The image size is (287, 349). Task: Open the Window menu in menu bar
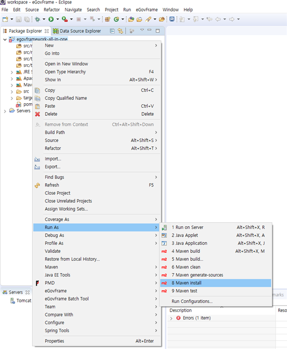[171, 10]
